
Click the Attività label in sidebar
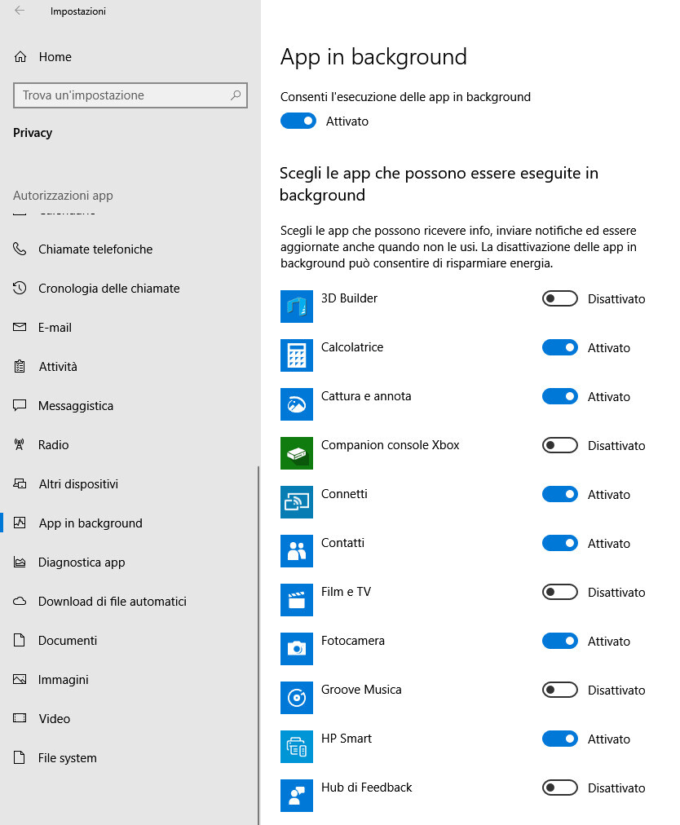[x=58, y=366]
